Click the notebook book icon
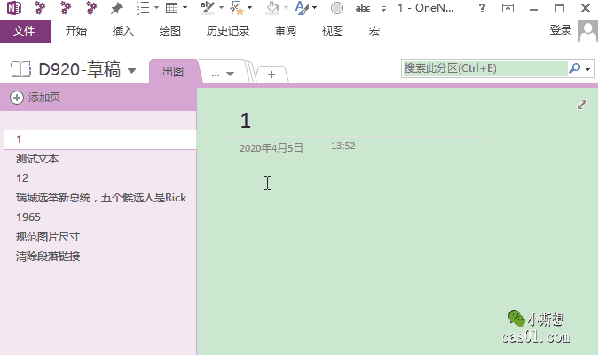 (20, 69)
